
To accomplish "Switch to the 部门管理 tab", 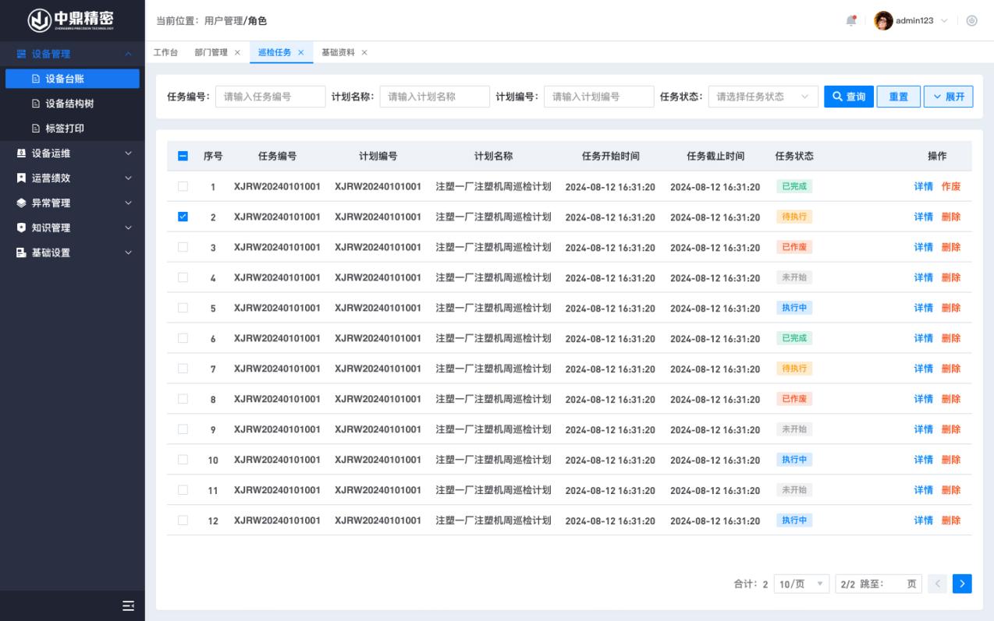I will point(211,52).
